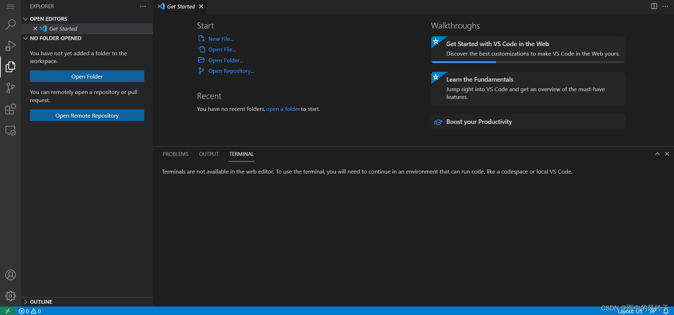
Task: Open Learn the Fundamentals walkthrough
Action: (x=528, y=88)
